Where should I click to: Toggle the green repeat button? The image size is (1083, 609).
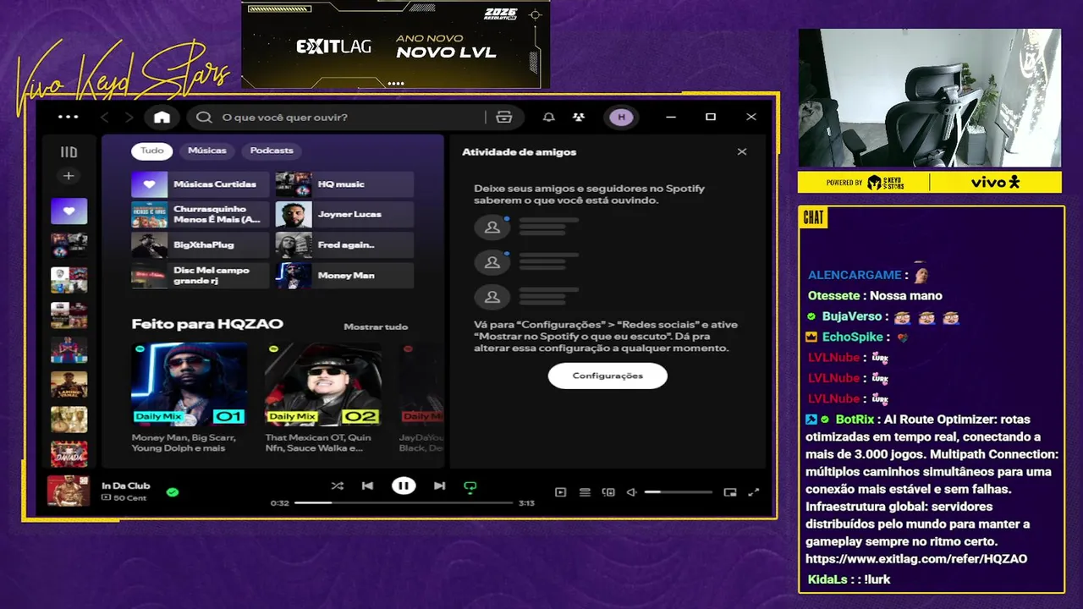(470, 486)
